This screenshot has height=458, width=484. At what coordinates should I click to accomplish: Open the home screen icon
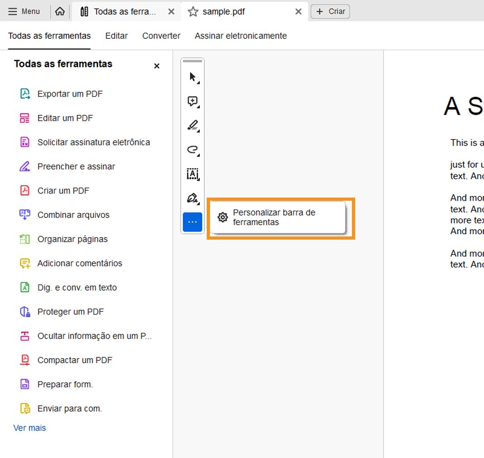pyautogui.click(x=60, y=11)
